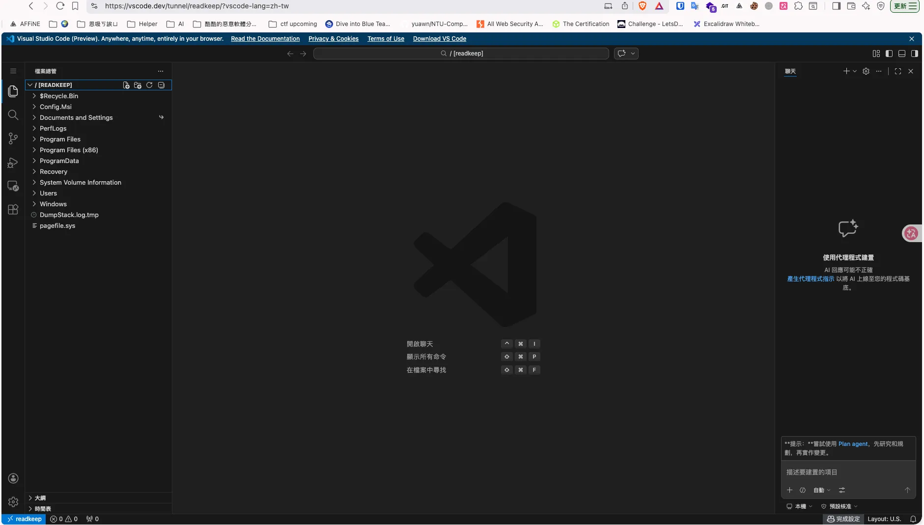This screenshot has width=924, height=525.
Task: Navigate forward in editor history
Action: (x=303, y=54)
